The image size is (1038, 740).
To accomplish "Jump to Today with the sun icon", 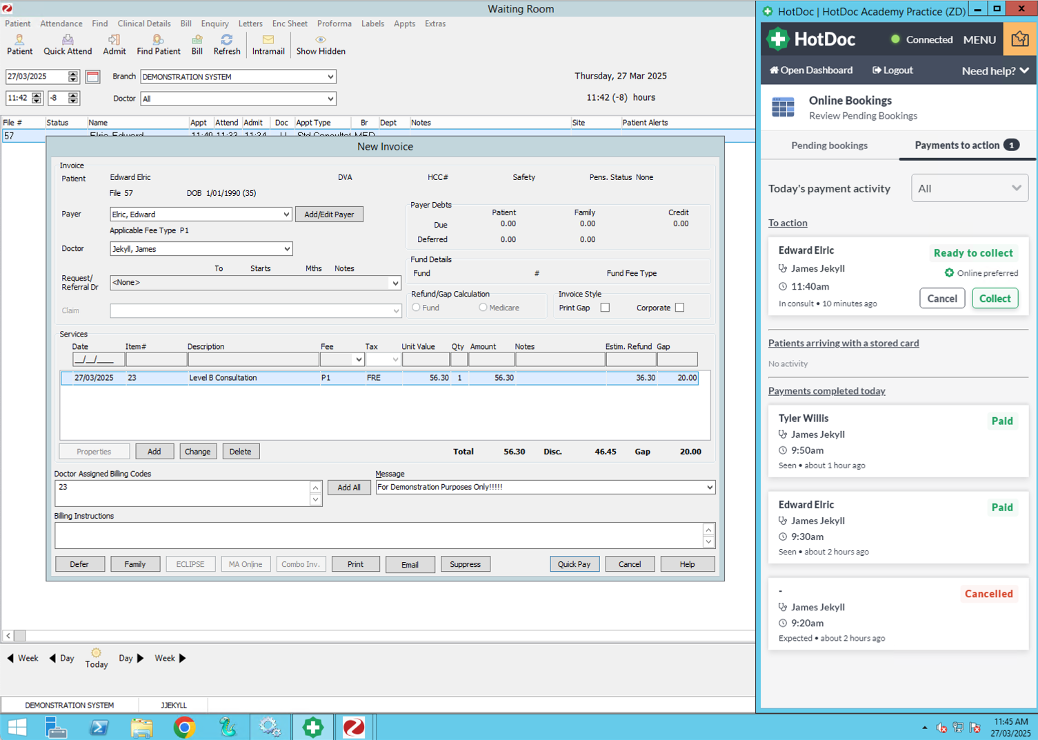I will coord(97,659).
